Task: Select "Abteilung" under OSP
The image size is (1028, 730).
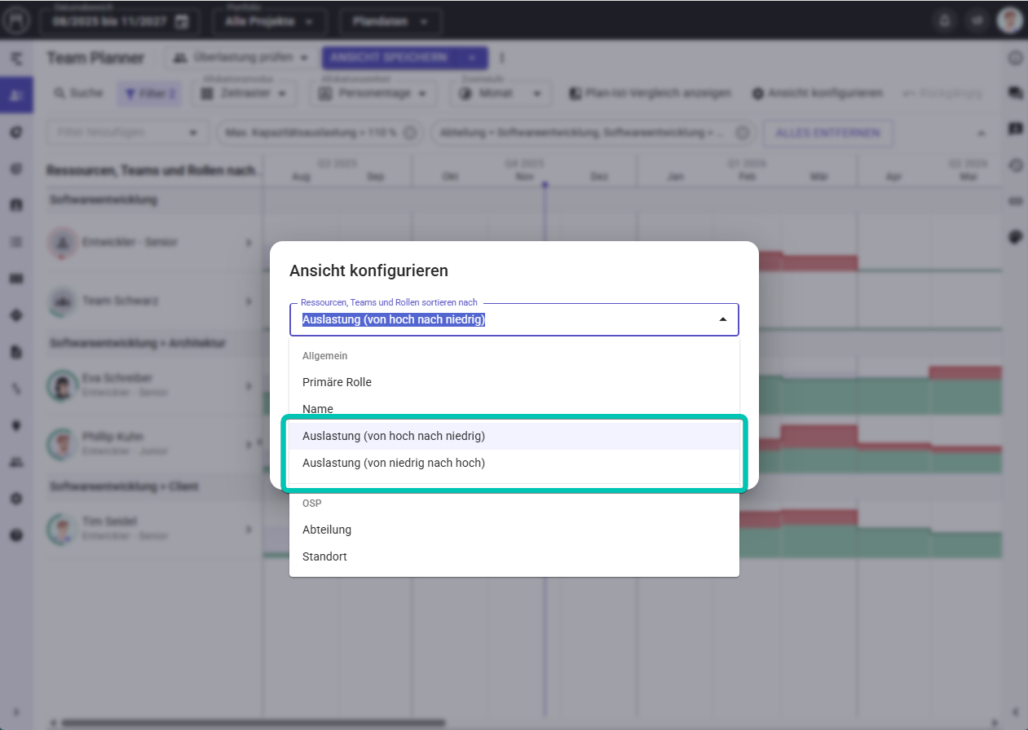Action: [x=327, y=530]
